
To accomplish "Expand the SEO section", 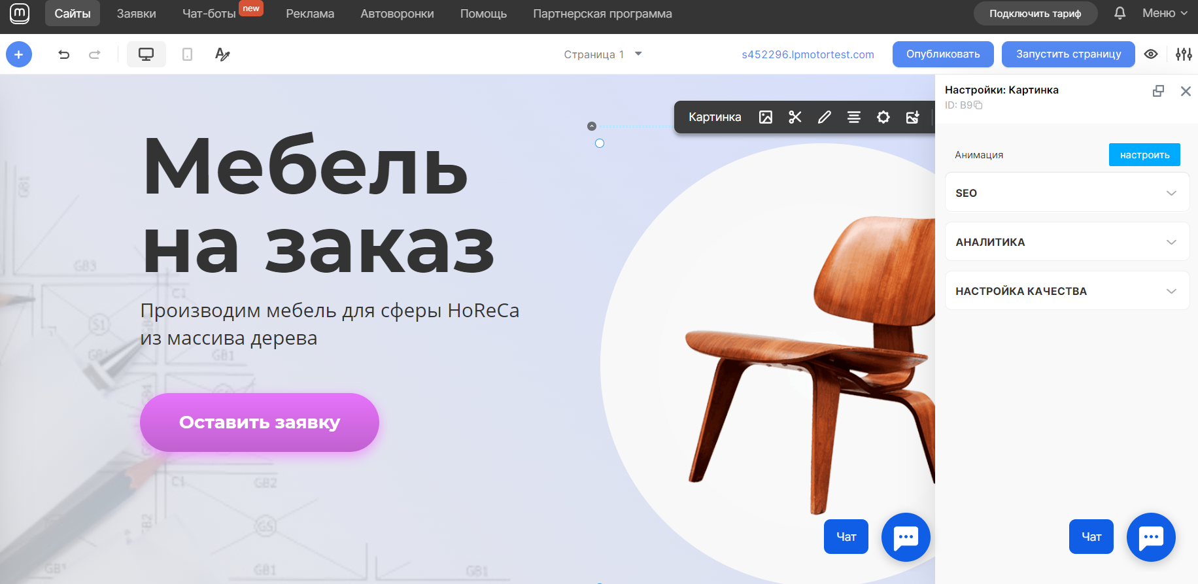I will [1067, 192].
